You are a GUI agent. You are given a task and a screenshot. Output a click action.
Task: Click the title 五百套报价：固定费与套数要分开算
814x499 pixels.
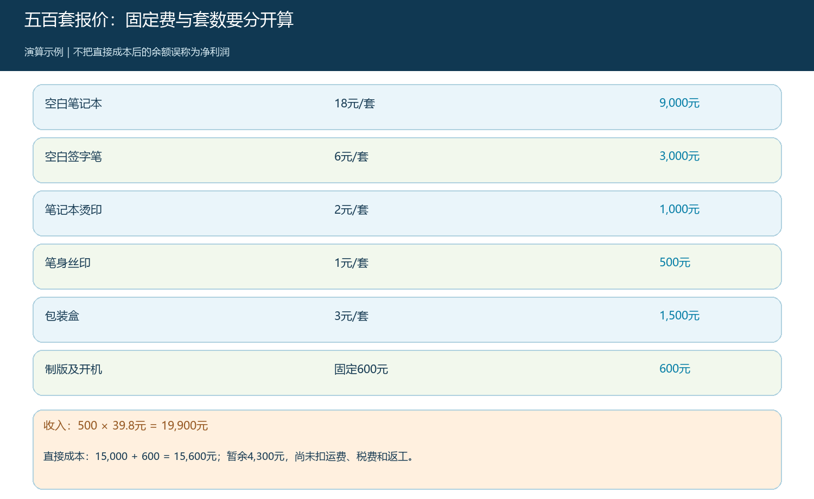(159, 20)
